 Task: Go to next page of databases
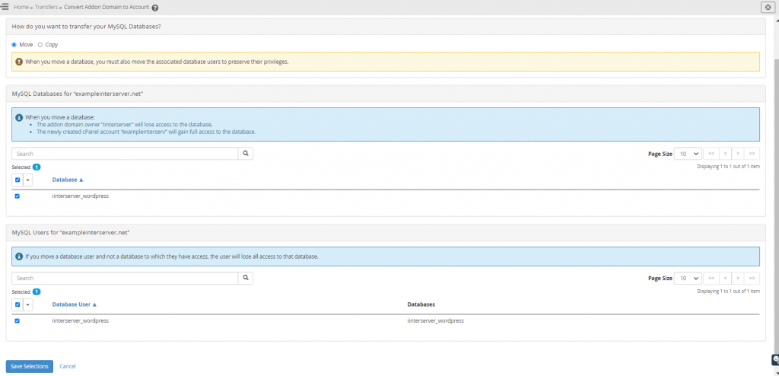tap(739, 154)
